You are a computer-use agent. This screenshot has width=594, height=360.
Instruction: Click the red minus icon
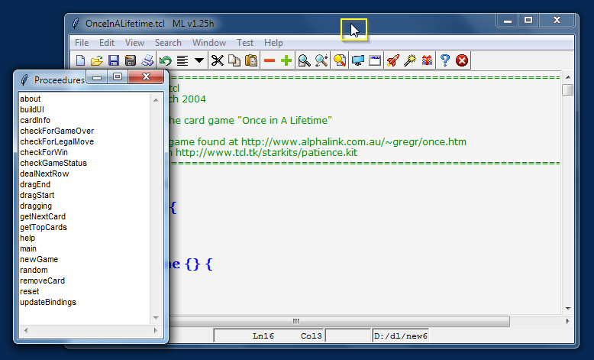coord(270,60)
